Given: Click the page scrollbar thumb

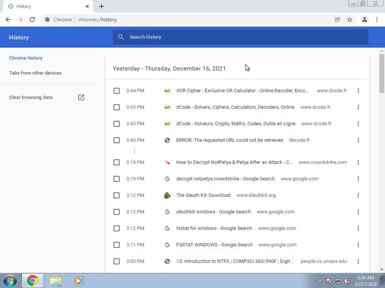Looking at the screenshot, I should click(382, 73).
